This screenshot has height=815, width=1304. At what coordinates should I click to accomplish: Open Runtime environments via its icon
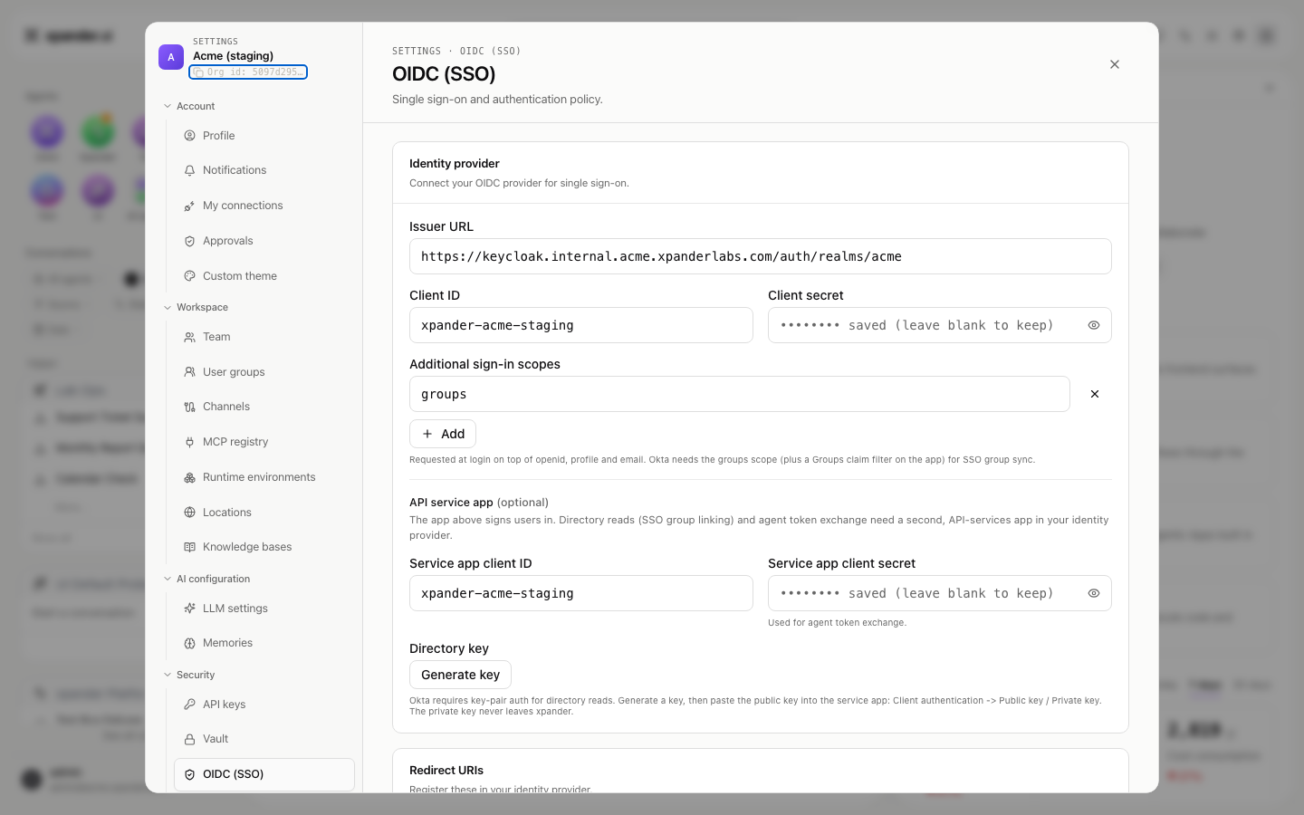coord(190,477)
